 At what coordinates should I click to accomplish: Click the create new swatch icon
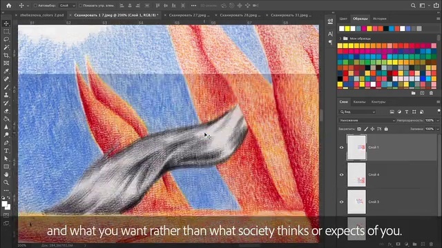point(422,93)
